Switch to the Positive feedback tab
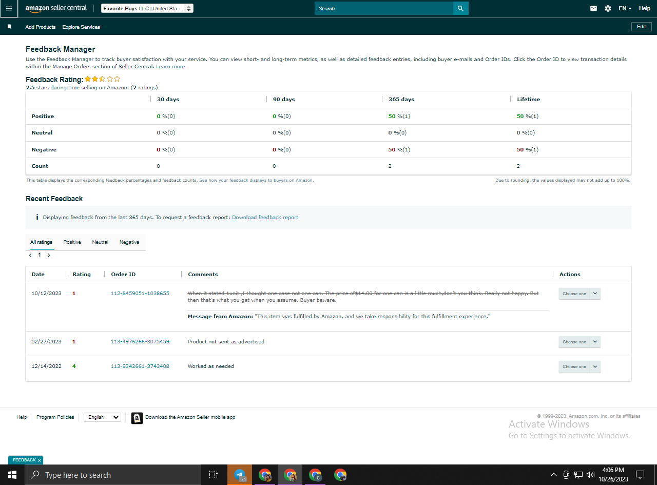Image resolution: width=657 pixels, height=485 pixels. [x=72, y=242]
